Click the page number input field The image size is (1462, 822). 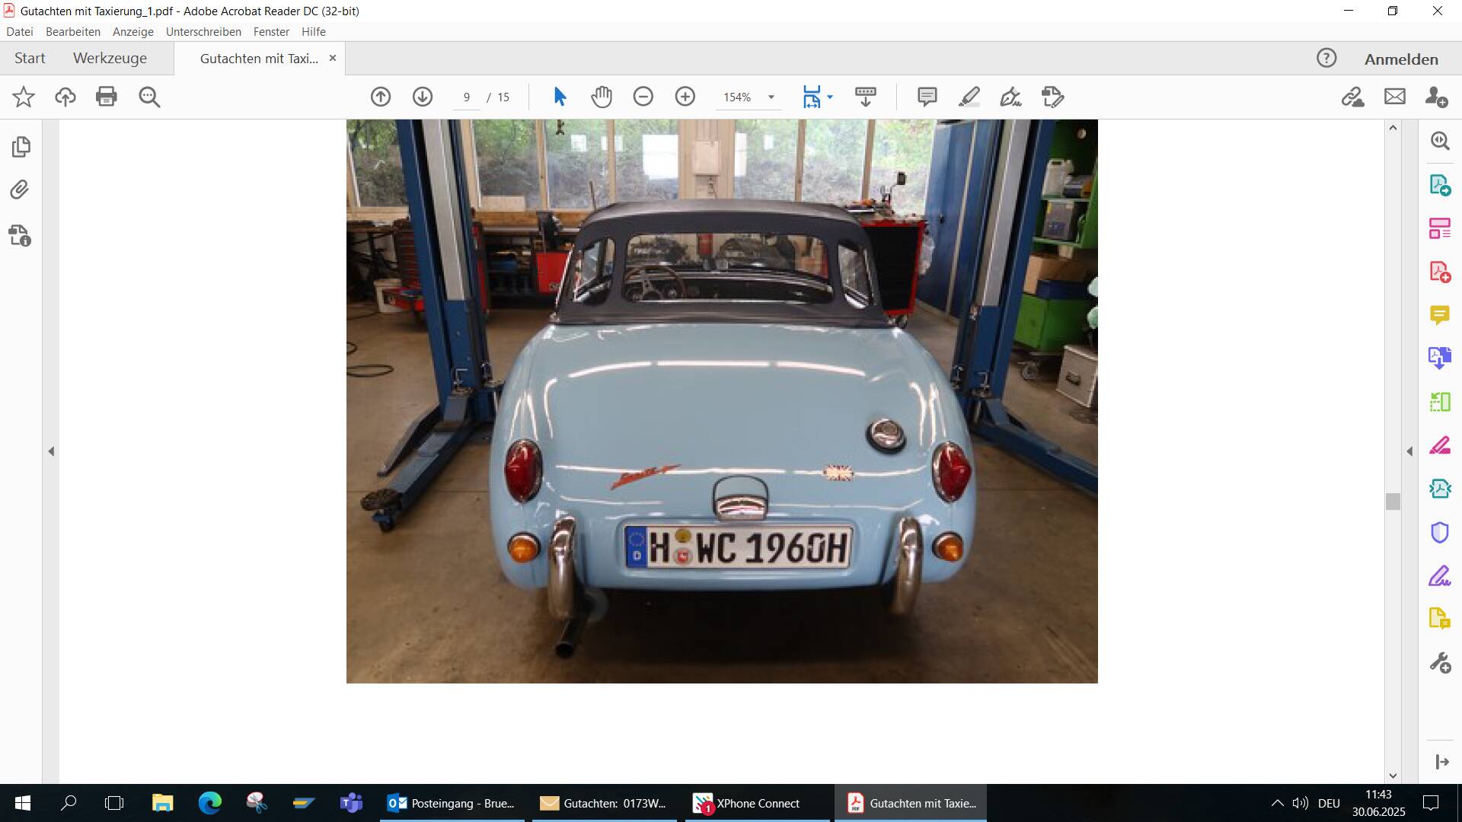466,97
